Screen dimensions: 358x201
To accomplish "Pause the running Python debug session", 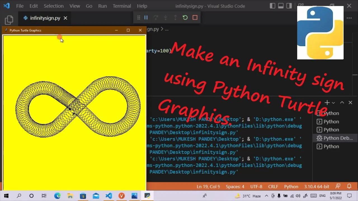I will 146,17.
